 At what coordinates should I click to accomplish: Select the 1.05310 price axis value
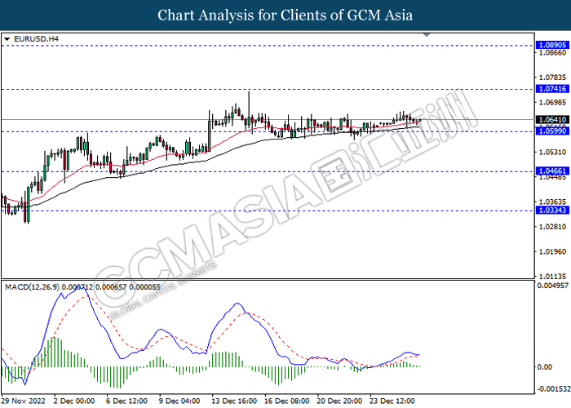click(x=552, y=152)
